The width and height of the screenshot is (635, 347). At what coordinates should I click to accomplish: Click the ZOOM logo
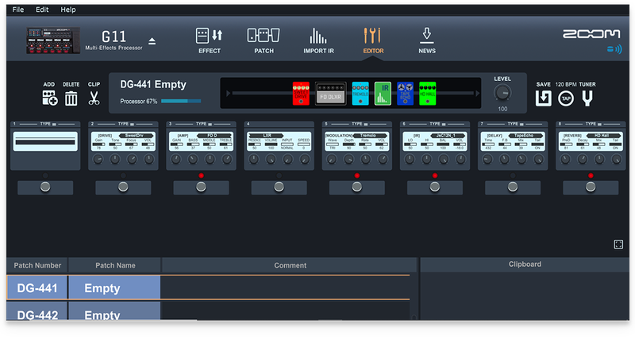pos(591,34)
